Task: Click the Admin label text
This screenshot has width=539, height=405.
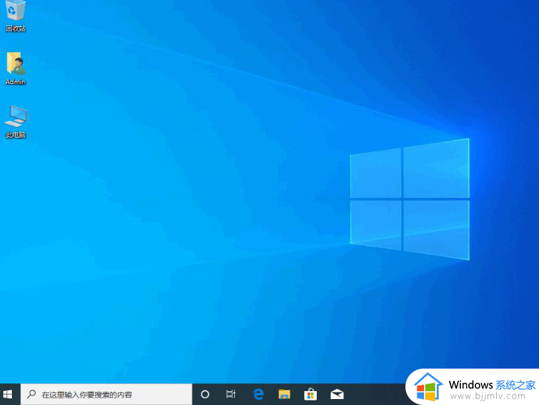Action: pos(15,82)
